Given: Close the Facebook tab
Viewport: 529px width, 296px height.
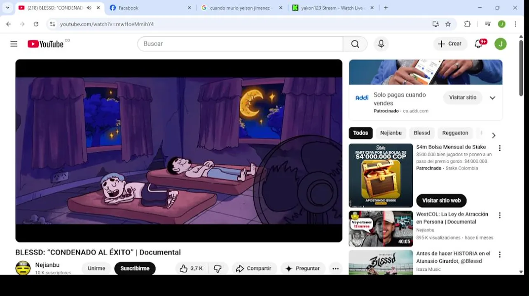Looking at the screenshot, I should 189,8.
